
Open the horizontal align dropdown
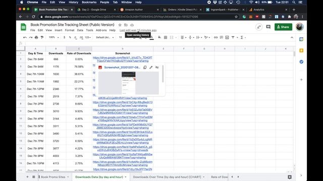(183, 38)
